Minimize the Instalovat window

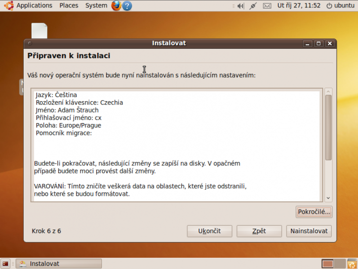click(307, 43)
